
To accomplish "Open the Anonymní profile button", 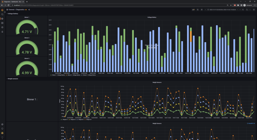I will pos(248,5).
